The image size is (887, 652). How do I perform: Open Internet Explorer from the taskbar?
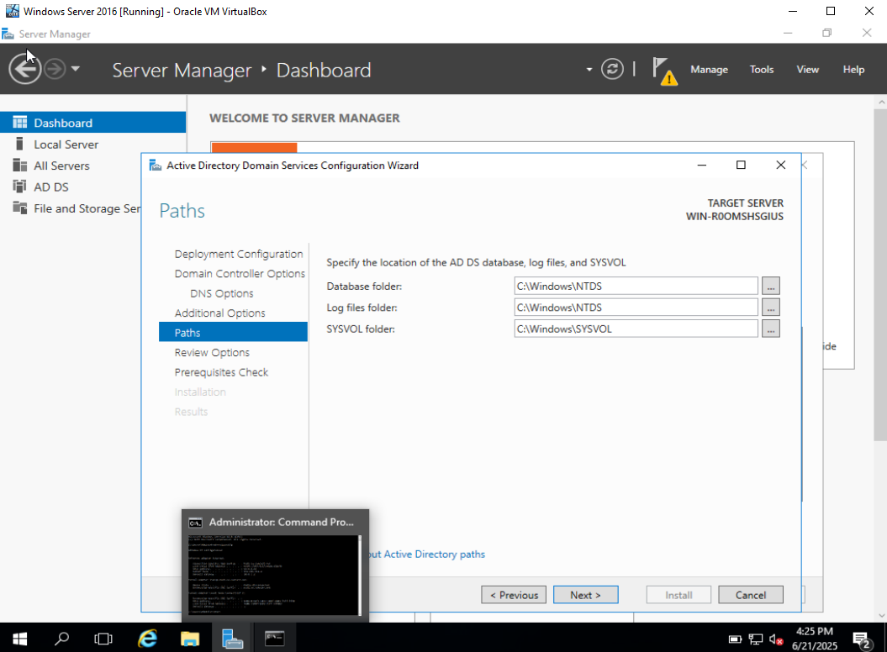coord(148,639)
